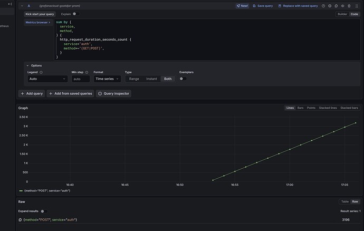Toggle query A visibility with the eye icon
The image size is (364, 231).
pyautogui.click(x=343, y=6)
